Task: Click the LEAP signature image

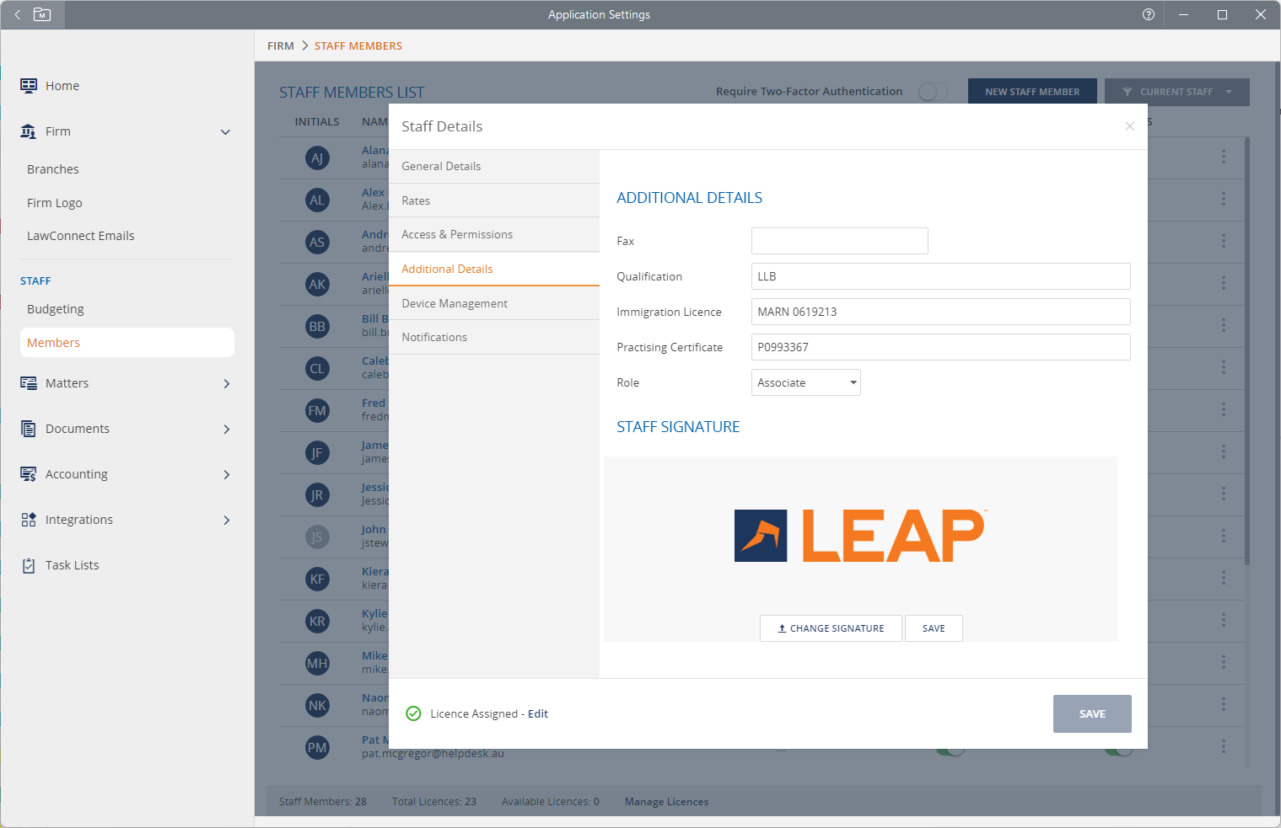Action: [860, 536]
